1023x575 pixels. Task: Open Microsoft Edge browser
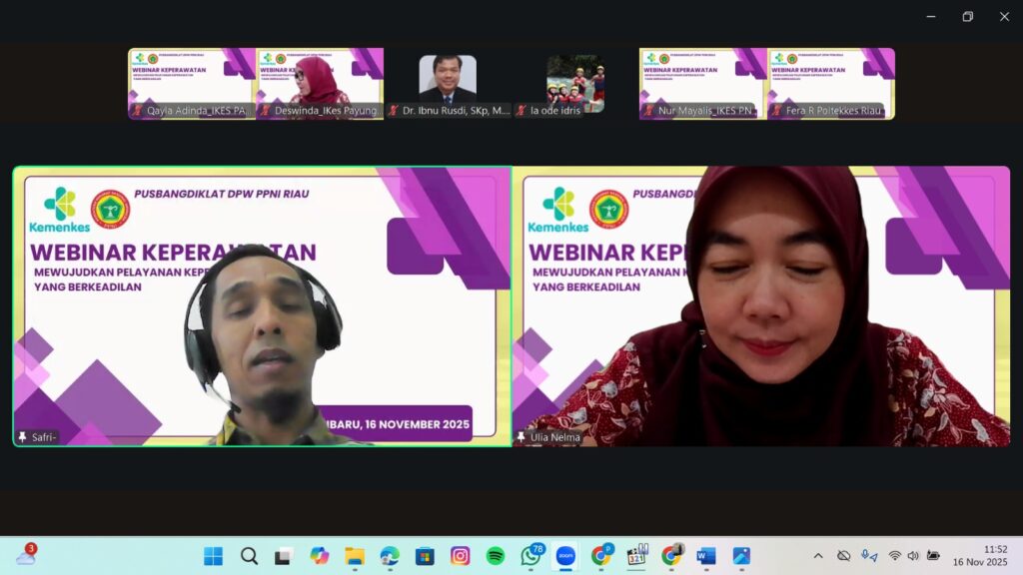tap(390, 556)
